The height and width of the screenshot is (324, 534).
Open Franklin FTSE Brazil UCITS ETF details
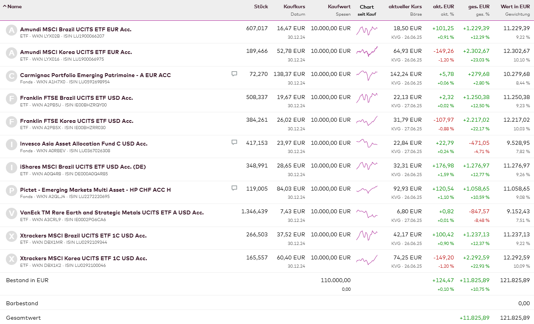coord(76,98)
